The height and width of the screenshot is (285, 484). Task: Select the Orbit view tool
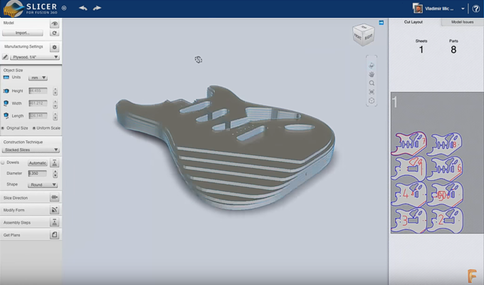pos(372,65)
